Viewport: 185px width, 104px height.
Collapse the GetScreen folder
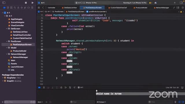click(7, 29)
